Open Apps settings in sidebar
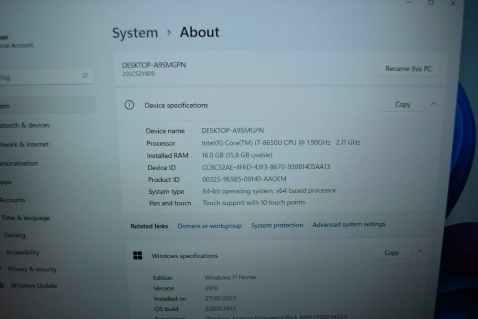The width and height of the screenshot is (478, 319). pyautogui.click(x=6, y=182)
